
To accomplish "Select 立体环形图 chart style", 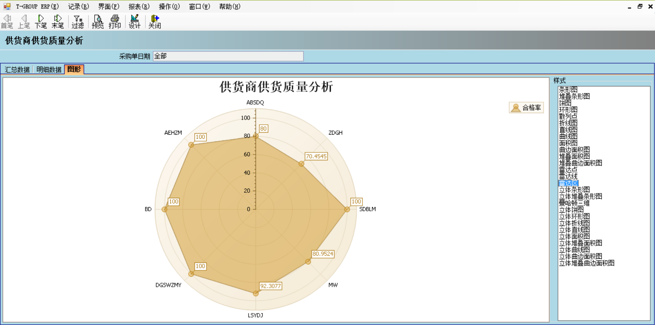I will 574,216.
